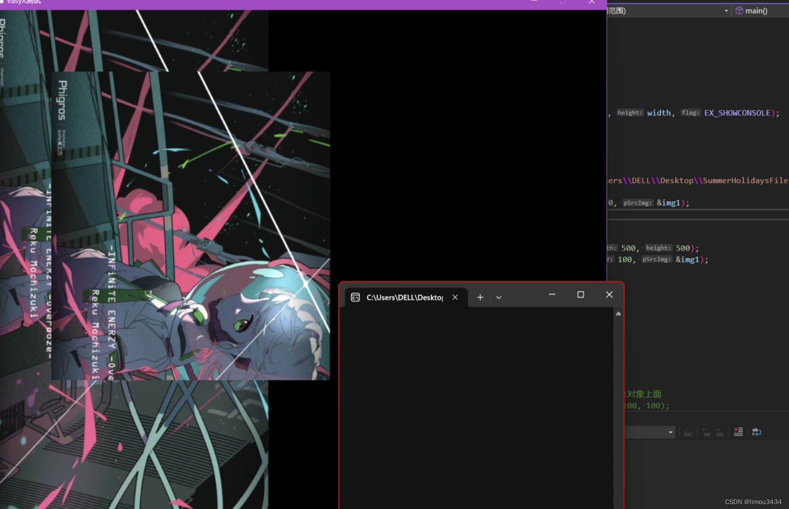Expand the terminal profile chevron dropdown
The width and height of the screenshot is (789, 509).
pyautogui.click(x=499, y=297)
